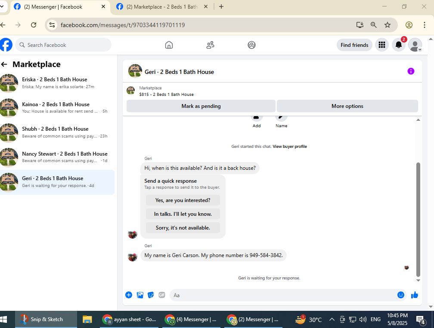Attach a photo using the image icon
This screenshot has width=434, height=328.
tap(140, 295)
